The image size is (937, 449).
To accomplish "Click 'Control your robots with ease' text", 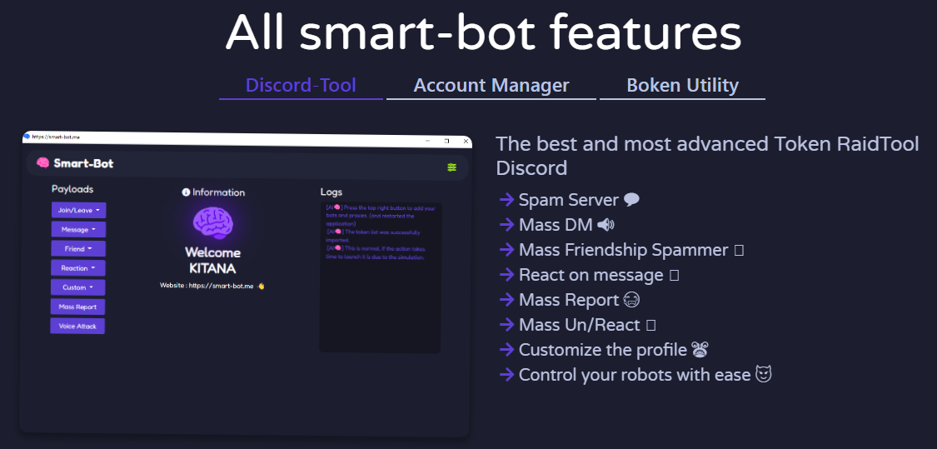I will click(x=635, y=375).
